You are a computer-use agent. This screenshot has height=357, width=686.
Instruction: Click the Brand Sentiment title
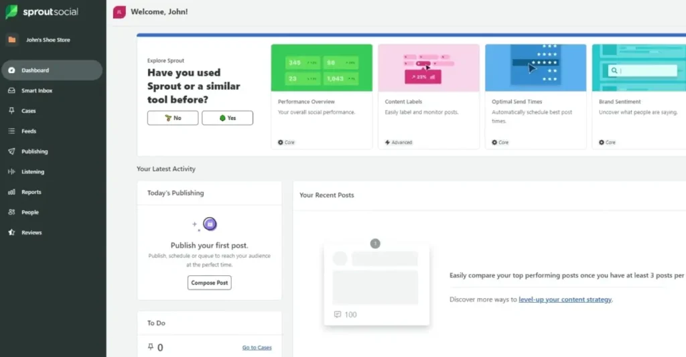620,102
